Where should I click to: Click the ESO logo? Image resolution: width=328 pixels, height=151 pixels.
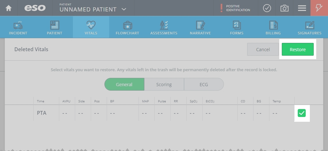point(35,8)
